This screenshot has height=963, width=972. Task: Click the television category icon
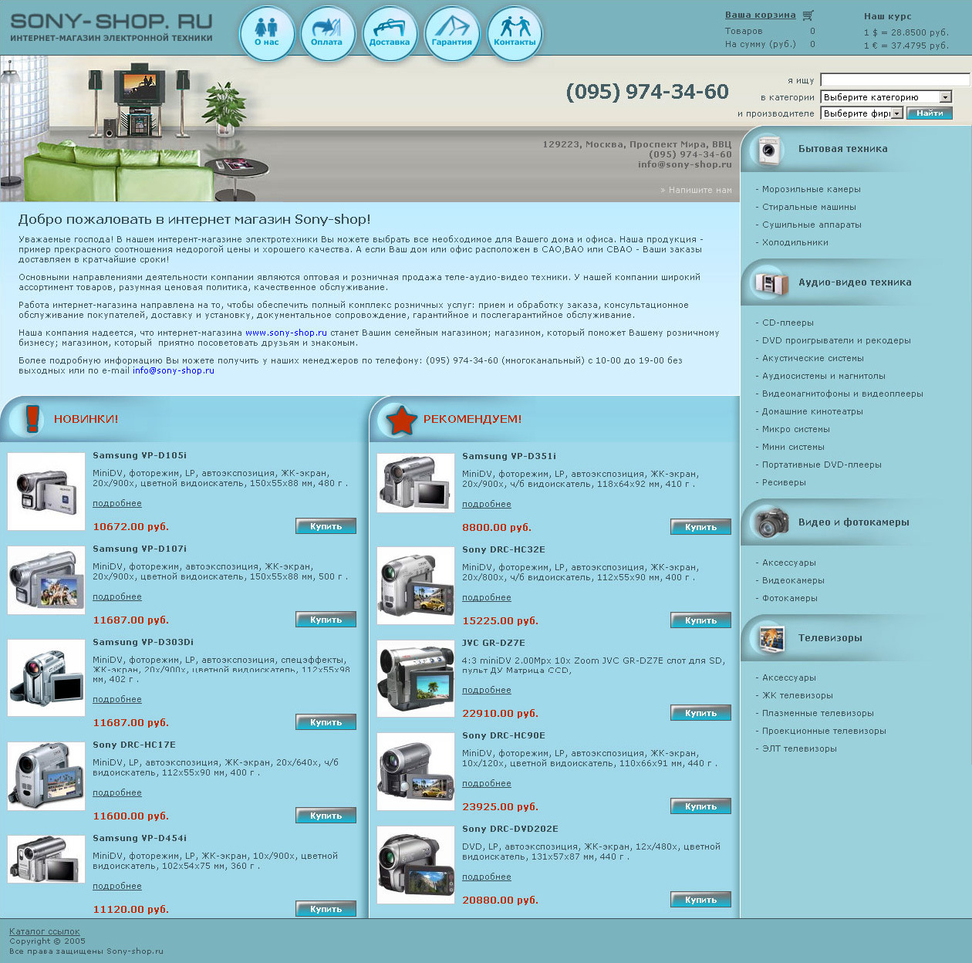pos(771,638)
